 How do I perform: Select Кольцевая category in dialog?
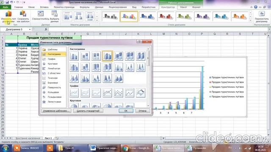(x=54, y=92)
